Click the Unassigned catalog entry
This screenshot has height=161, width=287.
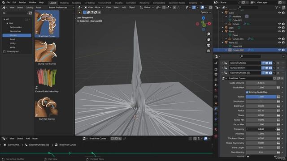tap(13, 52)
